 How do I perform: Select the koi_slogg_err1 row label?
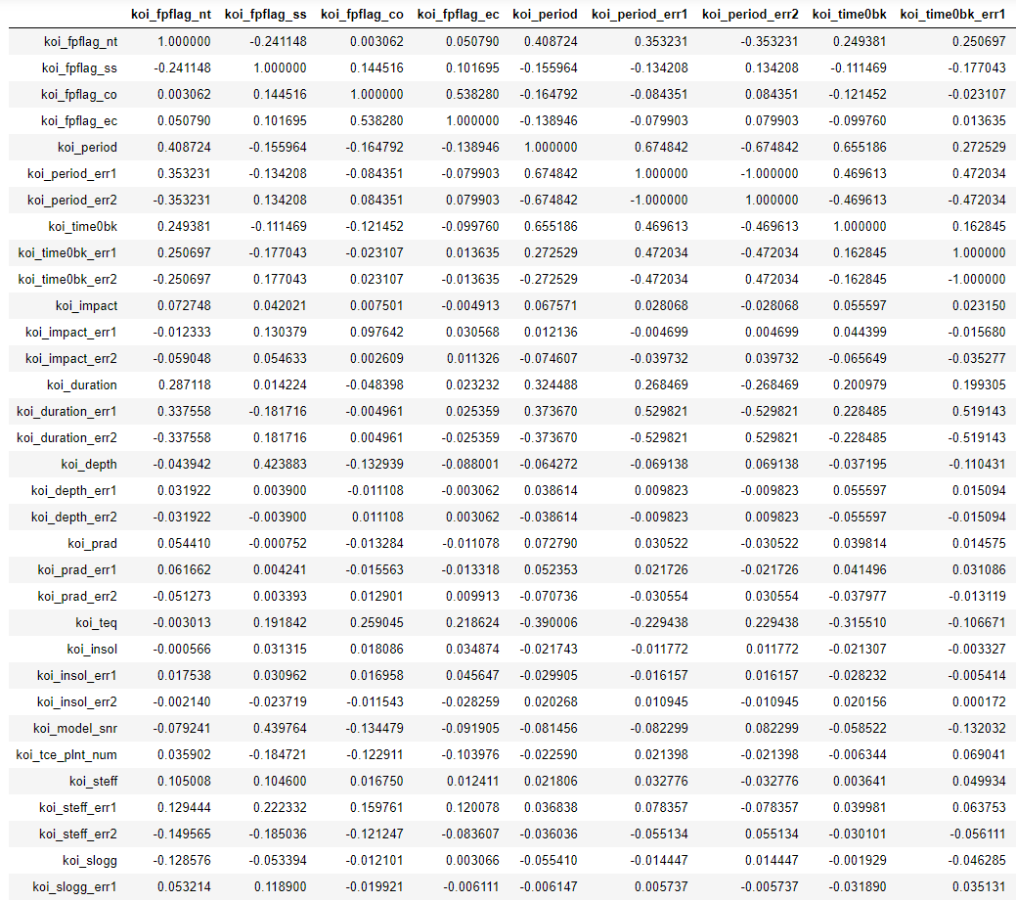pos(75,887)
